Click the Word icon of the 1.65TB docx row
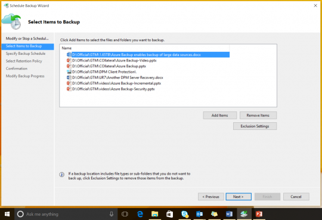Screen dimensions: 322x220 pyautogui.click(x=69, y=55)
